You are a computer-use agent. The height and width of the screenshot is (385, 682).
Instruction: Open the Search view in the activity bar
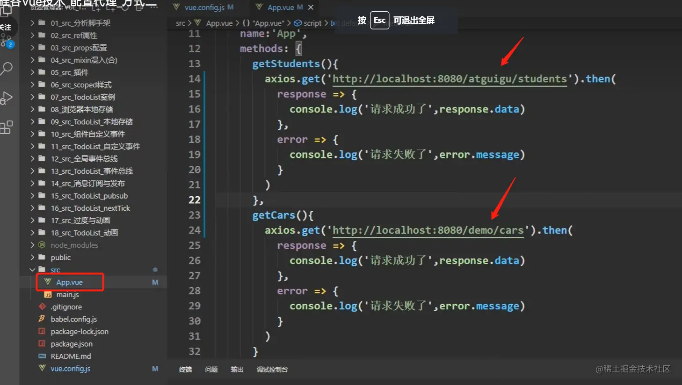7,69
